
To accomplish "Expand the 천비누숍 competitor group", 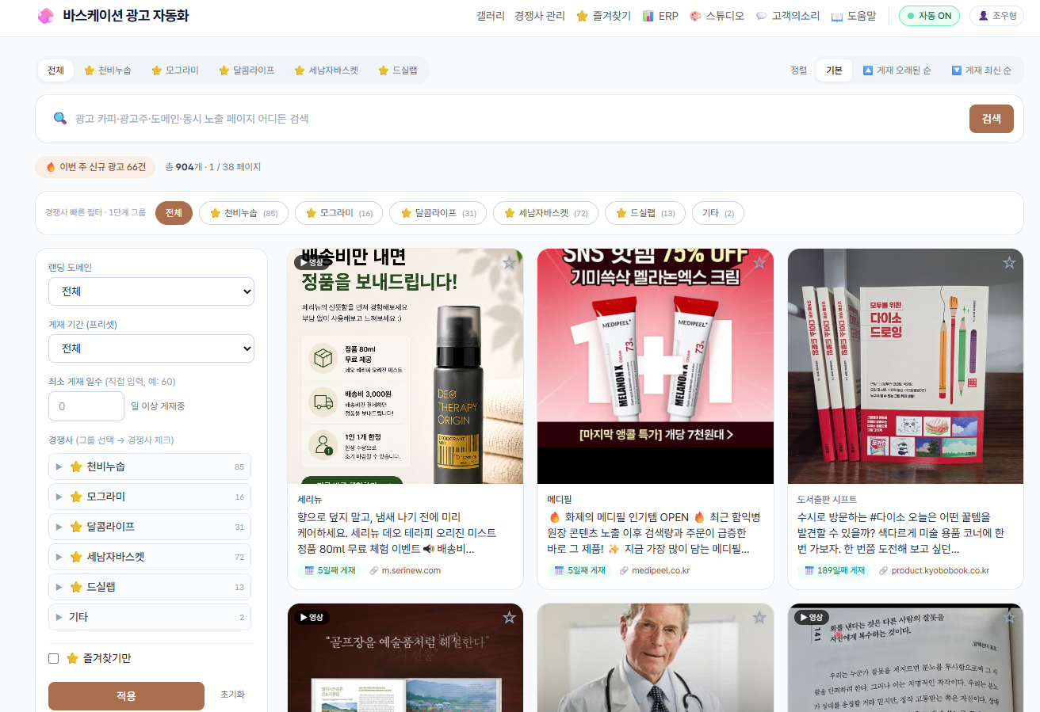I will (150, 466).
